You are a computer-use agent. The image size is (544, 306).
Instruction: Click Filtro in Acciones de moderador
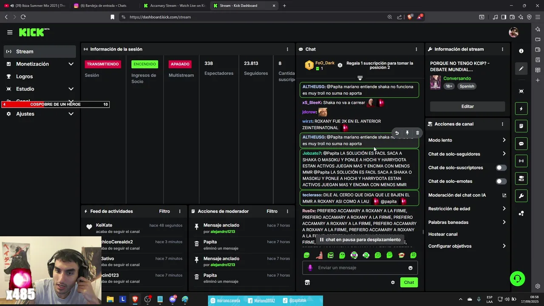(272, 211)
